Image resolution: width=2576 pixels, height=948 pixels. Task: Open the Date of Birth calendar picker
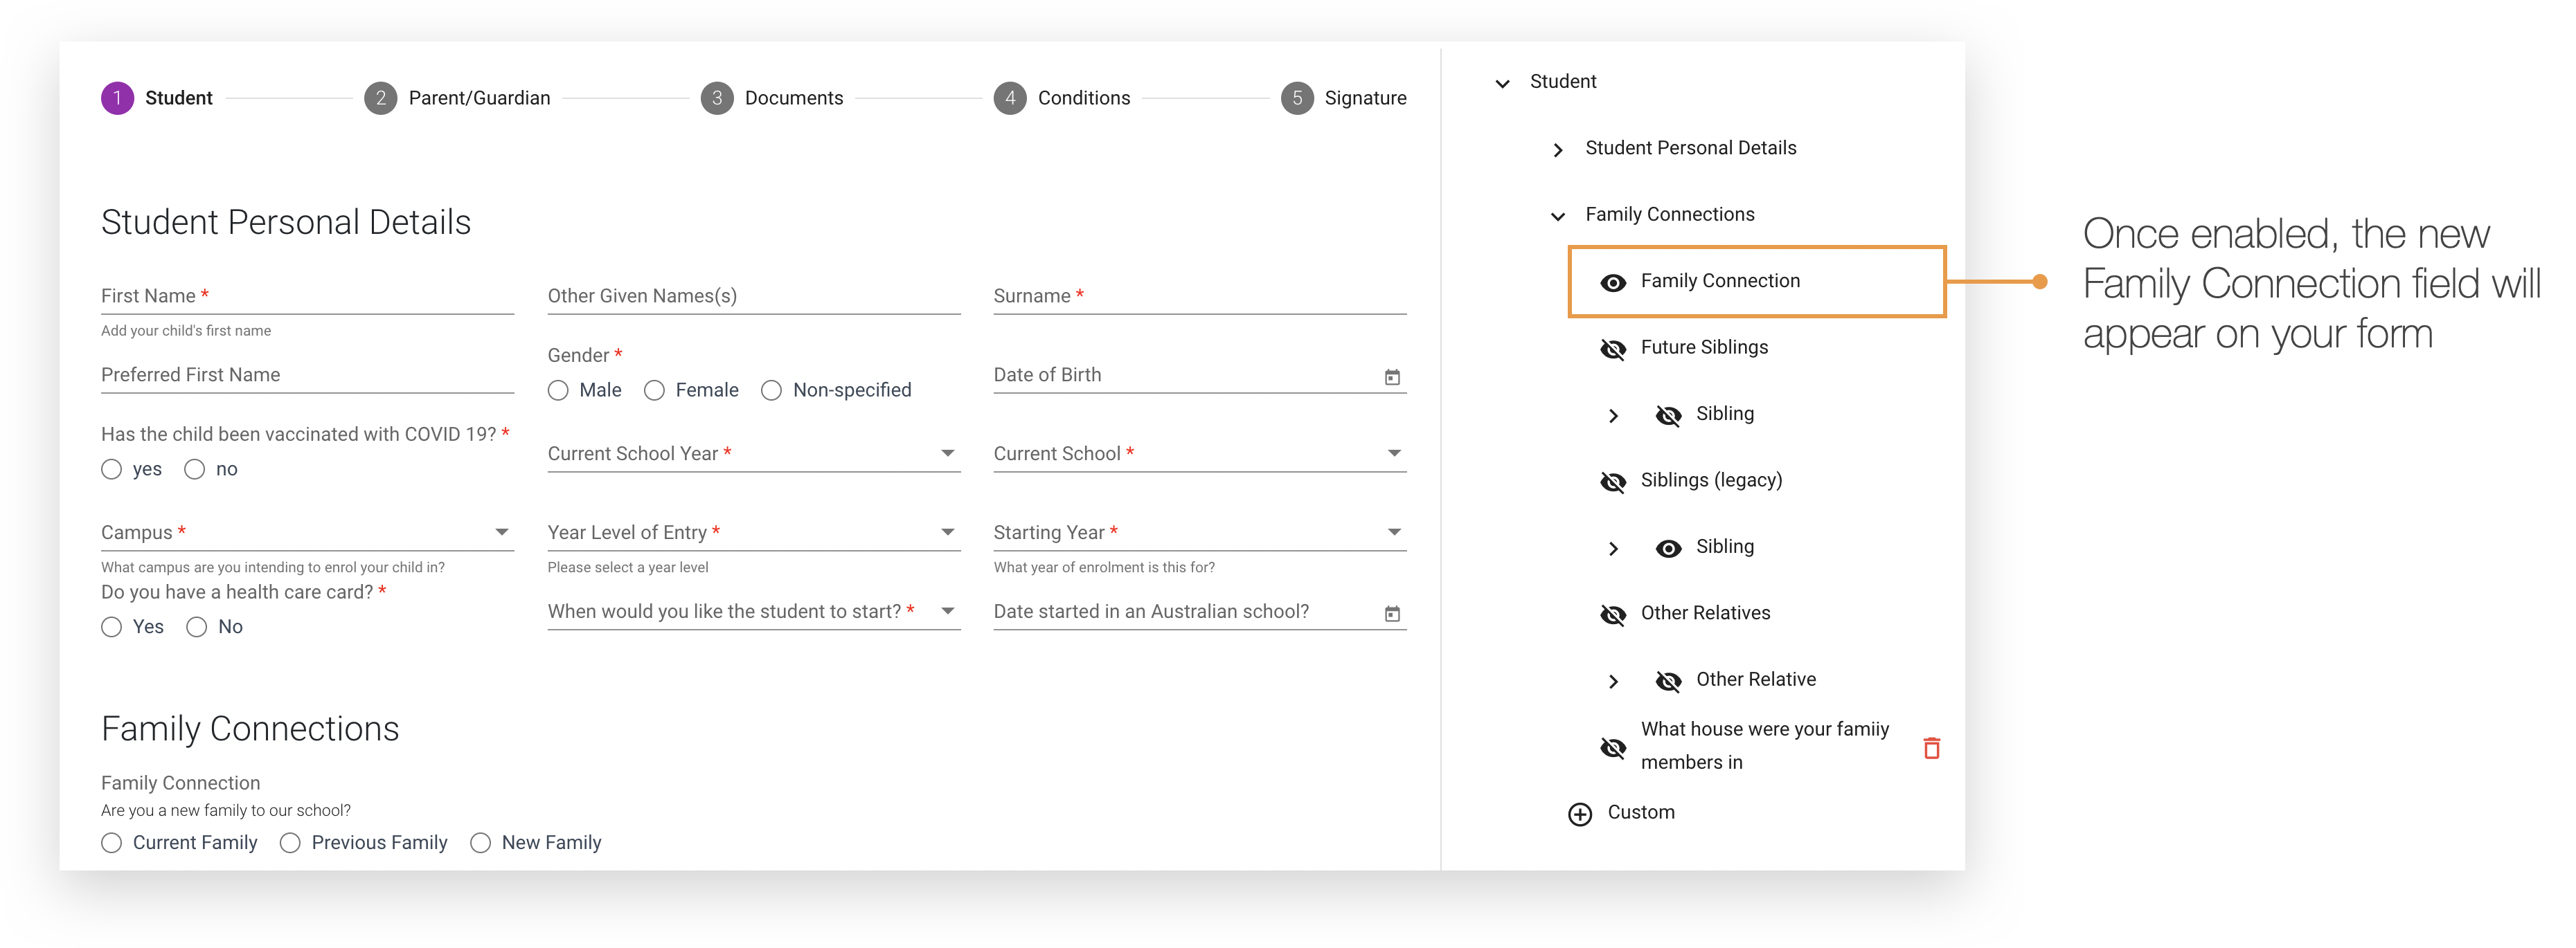1392,378
